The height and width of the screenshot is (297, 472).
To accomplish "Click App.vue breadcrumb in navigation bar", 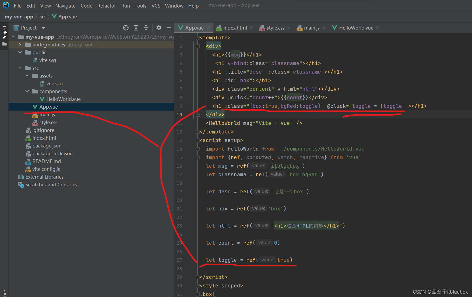I will point(65,17).
